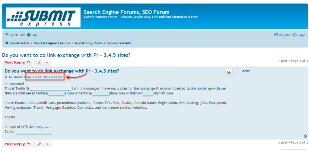Open Tanbir profile in right panel
The image size is (309, 151).
click(246, 71)
